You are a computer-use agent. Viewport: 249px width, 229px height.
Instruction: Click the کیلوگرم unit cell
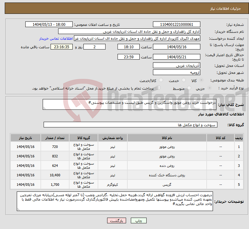[112, 185]
